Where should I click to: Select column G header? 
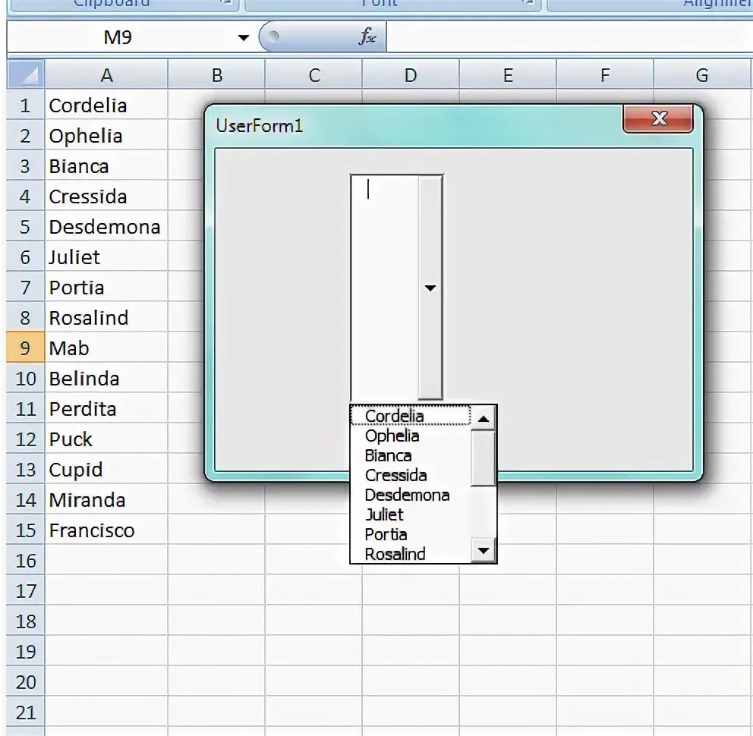pos(702,75)
